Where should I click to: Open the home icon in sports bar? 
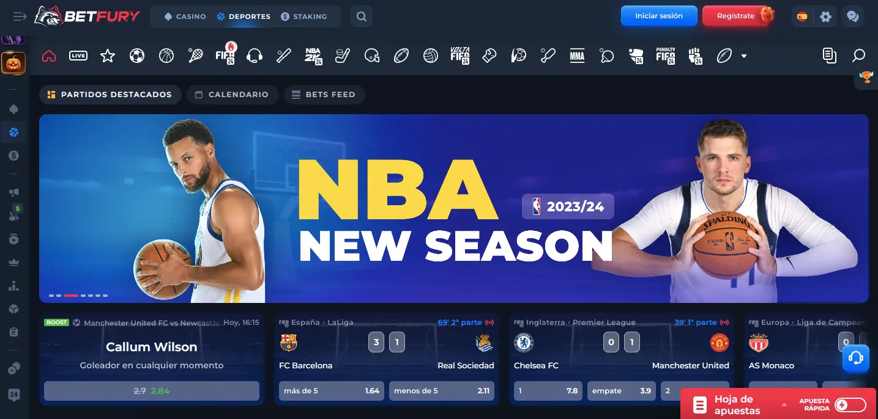(49, 56)
